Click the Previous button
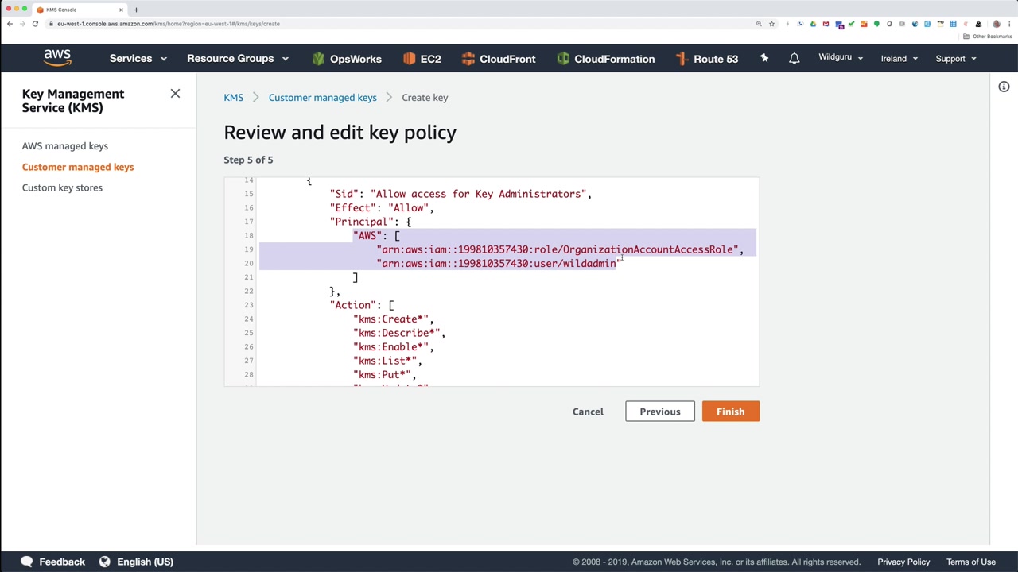The height and width of the screenshot is (572, 1018). pyautogui.click(x=659, y=412)
